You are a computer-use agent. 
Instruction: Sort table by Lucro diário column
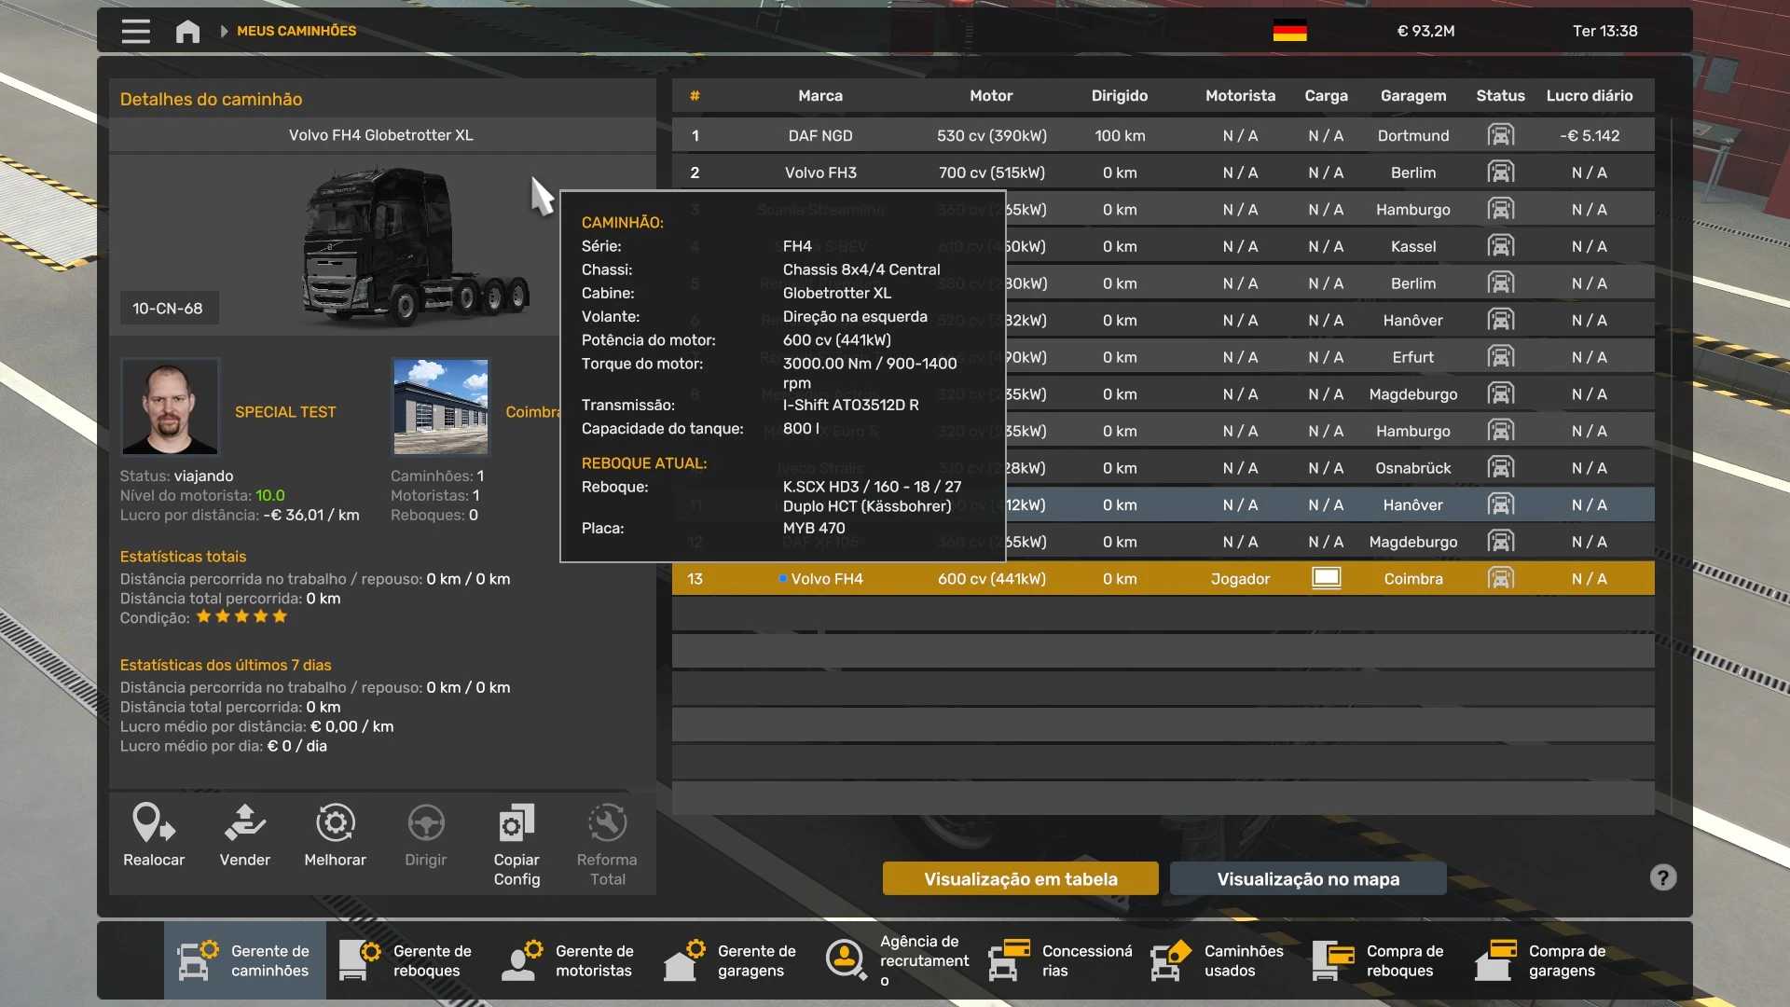point(1589,95)
